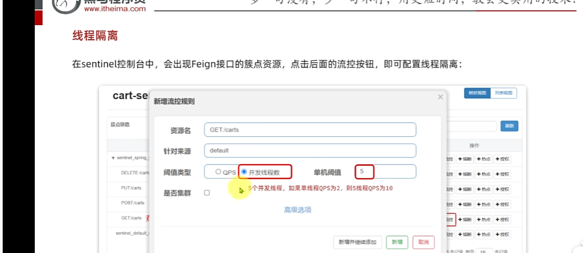The image size is (584, 253).
Task: Expand the 高级选项 link
Action: tap(297, 210)
